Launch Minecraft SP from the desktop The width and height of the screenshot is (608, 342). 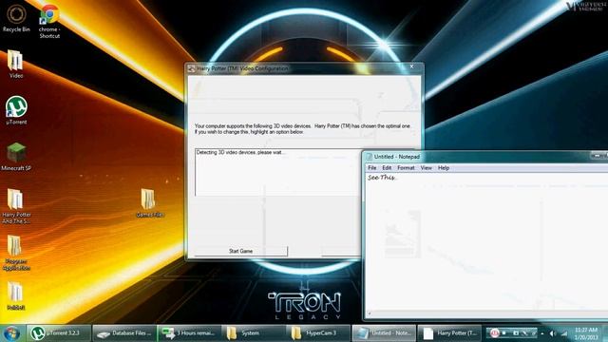click(x=16, y=157)
